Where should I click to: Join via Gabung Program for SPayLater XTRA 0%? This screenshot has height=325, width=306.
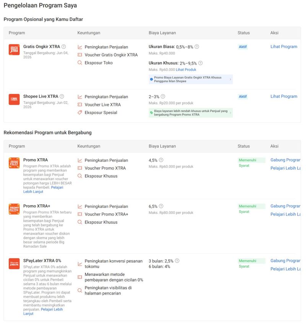pyautogui.click(x=285, y=261)
